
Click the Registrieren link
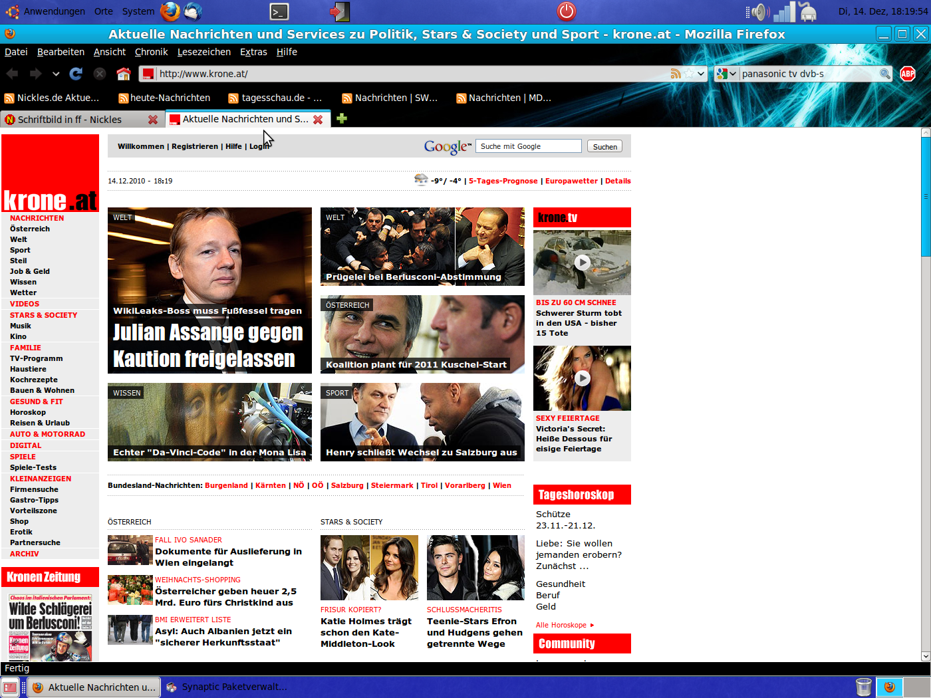(x=195, y=146)
